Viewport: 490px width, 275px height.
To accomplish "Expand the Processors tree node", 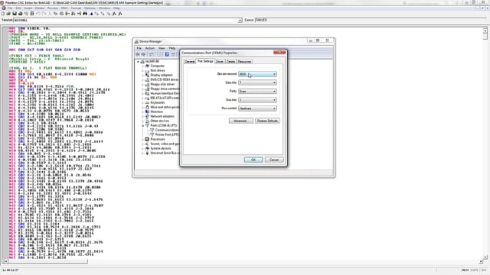I will click(x=143, y=139).
